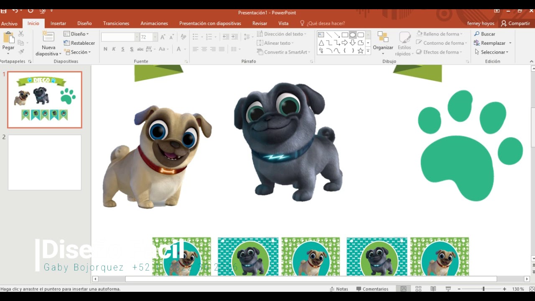Select the isosceles triangle shape
535x301 pixels.
coord(321,43)
